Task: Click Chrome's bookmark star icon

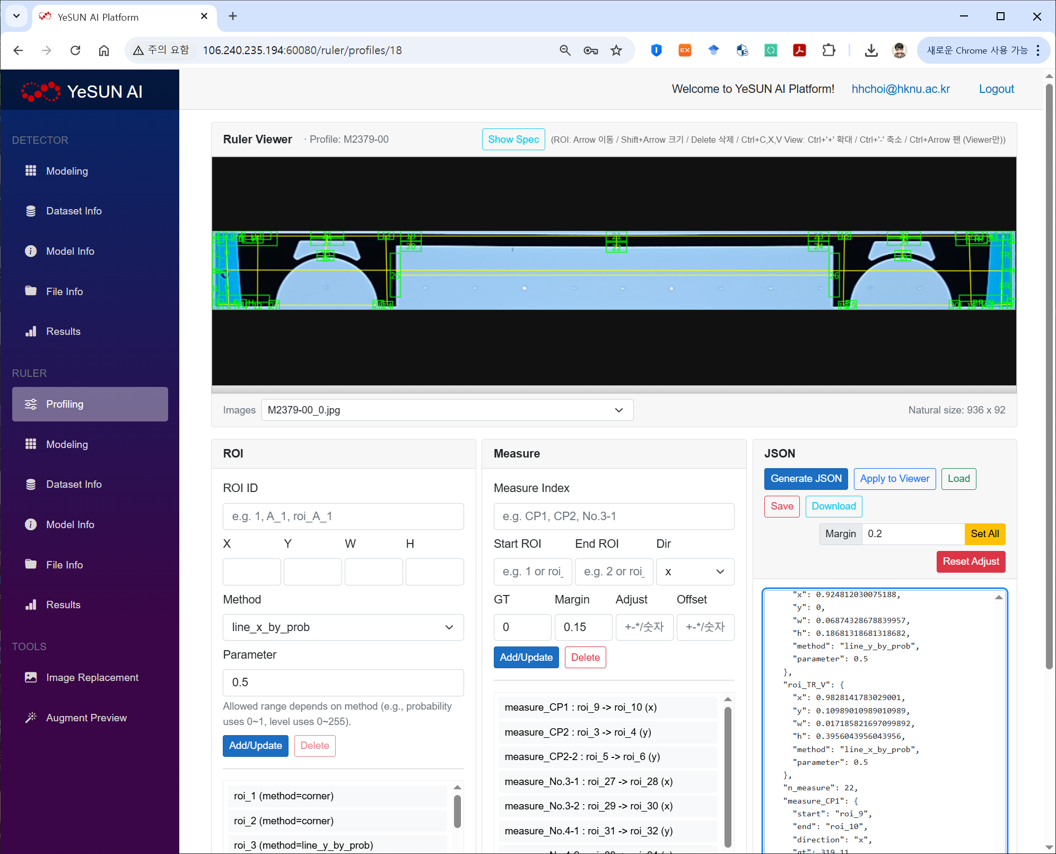Action: point(616,50)
